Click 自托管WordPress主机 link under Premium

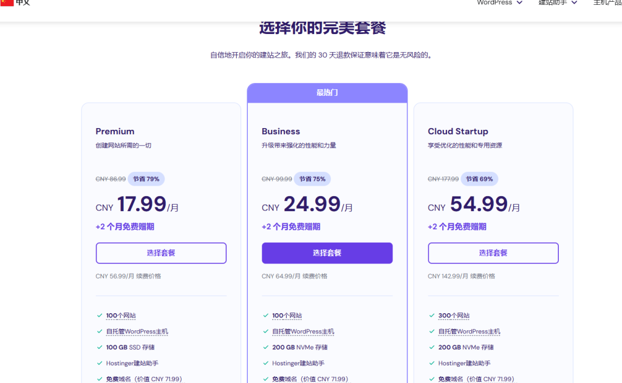[138, 331]
